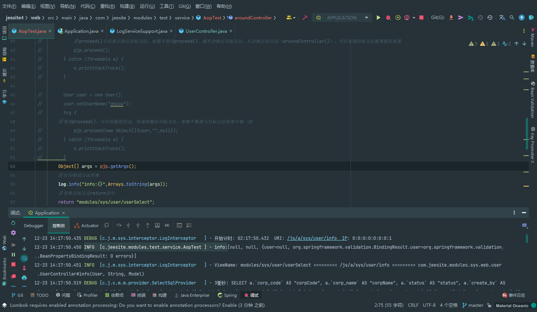Viewport: 537px width, 312px height.
Task: Open CRLF line separator selector
Action: 413,305
